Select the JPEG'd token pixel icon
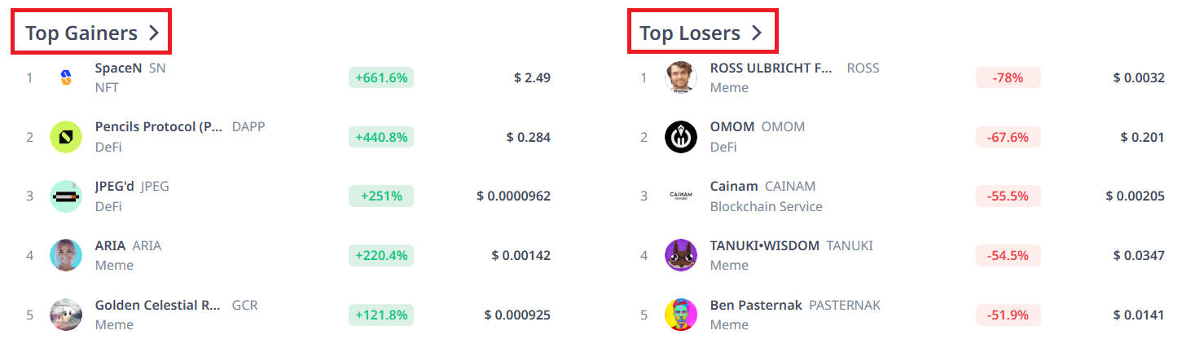The width and height of the screenshot is (1204, 357). coord(66,196)
